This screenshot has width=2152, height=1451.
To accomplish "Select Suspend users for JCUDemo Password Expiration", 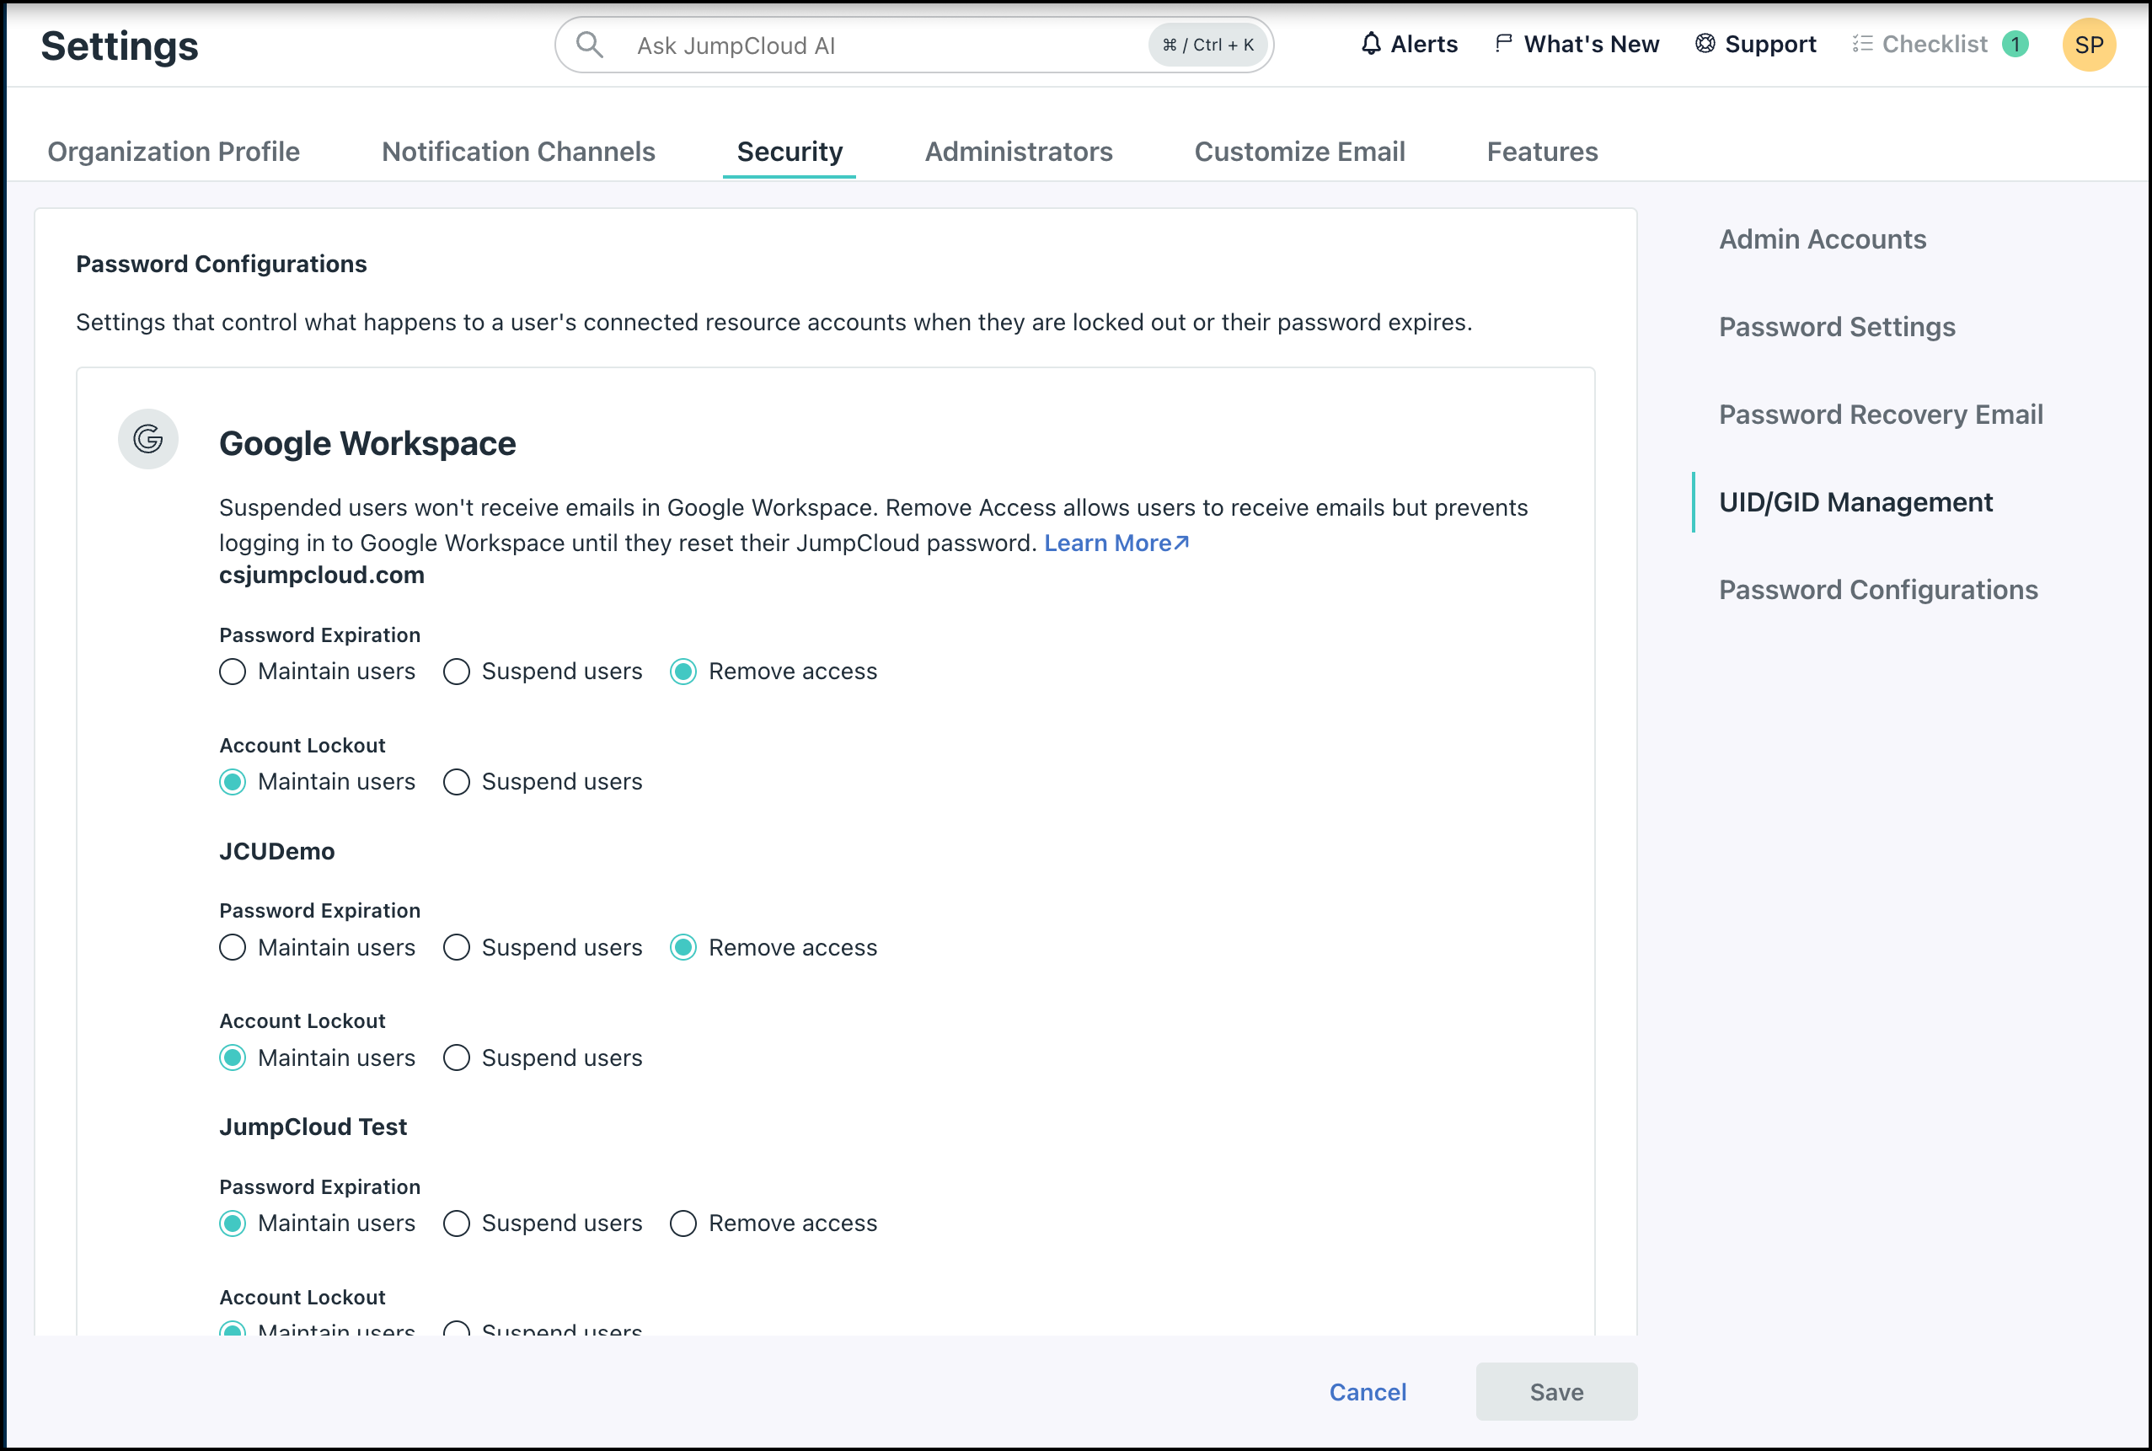I will pos(456,948).
